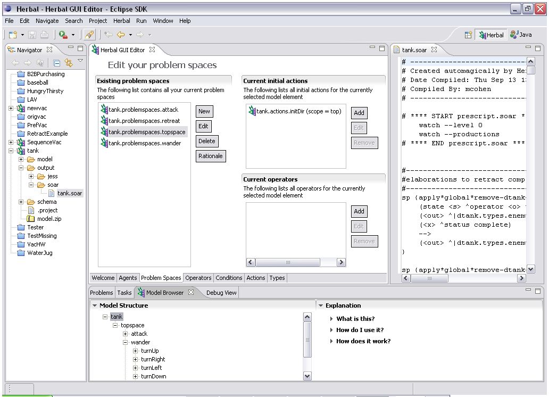Expand the newvac project in Navigator

pyautogui.click(x=11, y=108)
